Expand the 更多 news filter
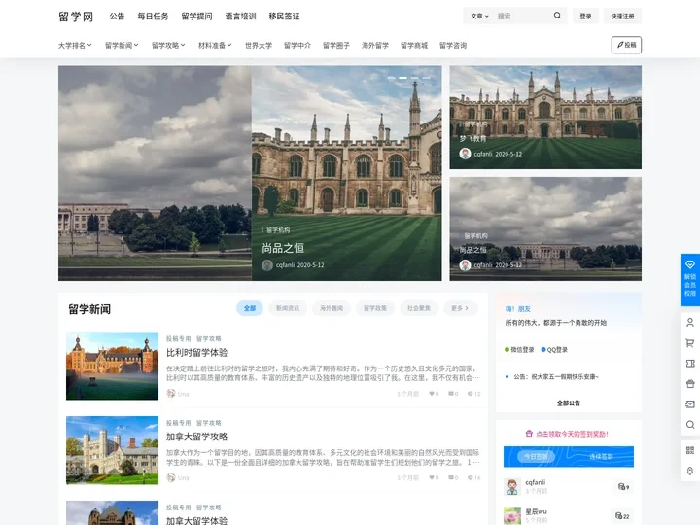Screen dimensions: 700x525 click(x=460, y=308)
